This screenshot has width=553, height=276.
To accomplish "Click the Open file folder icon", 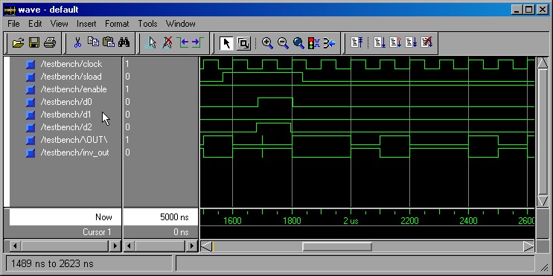I will pos(18,43).
